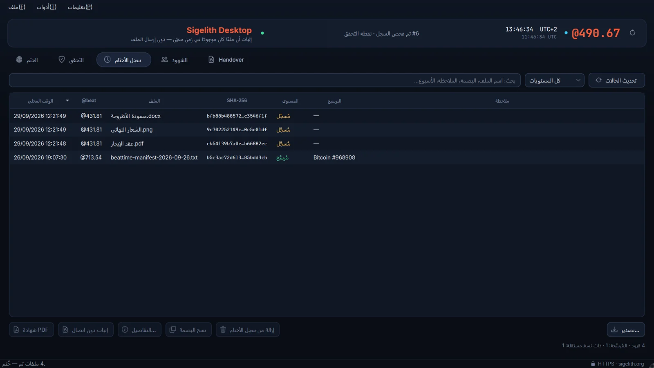Click the نسخ البصمة button
Image resolution: width=654 pixels, height=368 pixels.
[188, 330]
